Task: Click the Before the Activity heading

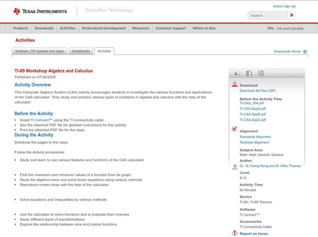Action: pos(34,113)
